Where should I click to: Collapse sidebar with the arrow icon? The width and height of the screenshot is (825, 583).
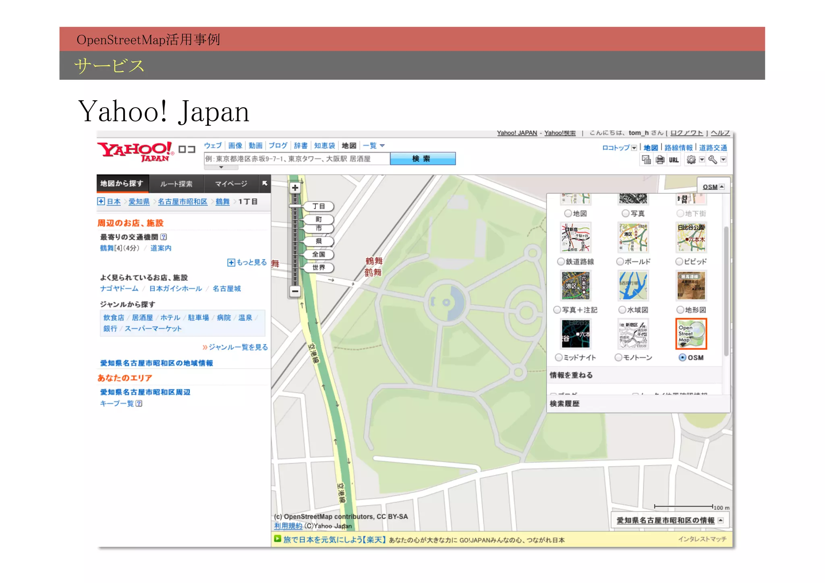[265, 183]
